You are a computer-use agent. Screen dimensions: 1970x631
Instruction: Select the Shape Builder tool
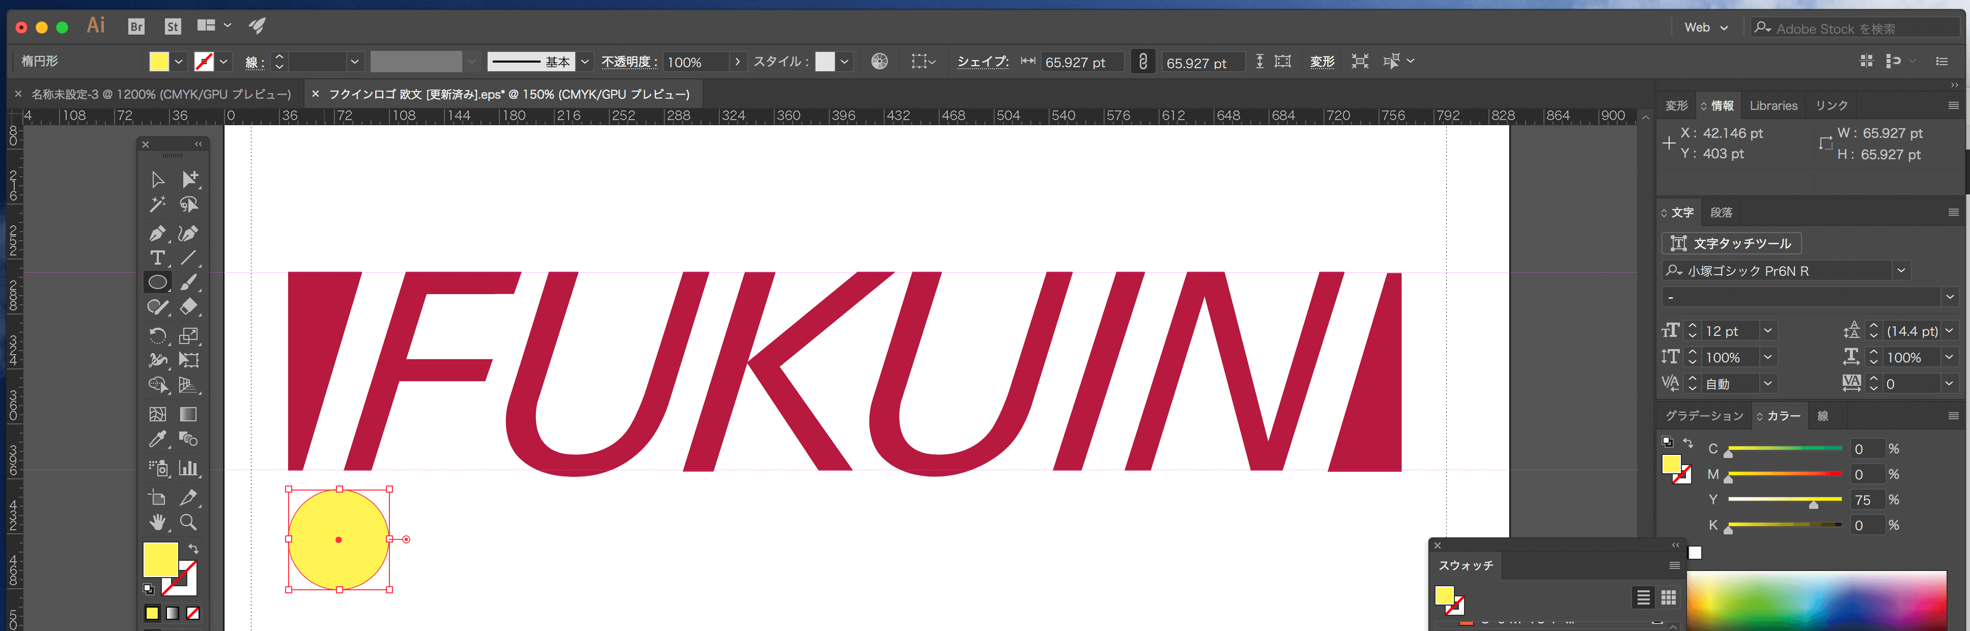coord(157,385)
